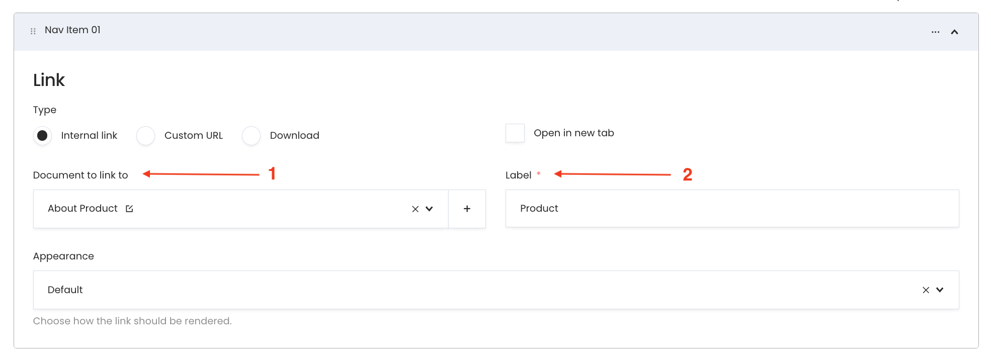Grab the drag handle for Nav Item 01
The width and height of the screenshot is (991, 354).
pyautogui.click(x=33, y=31)
